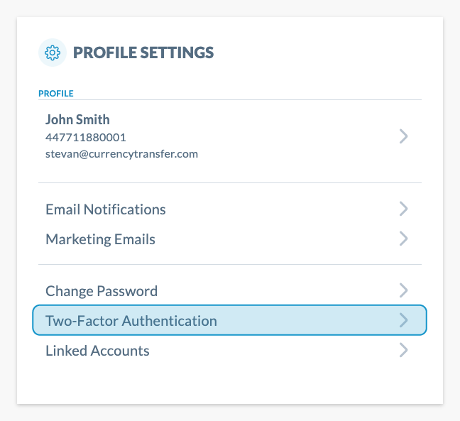This screenshot has width=460, height=421.
Task: Select the Marketing Emails option
Action: point(100,239)
